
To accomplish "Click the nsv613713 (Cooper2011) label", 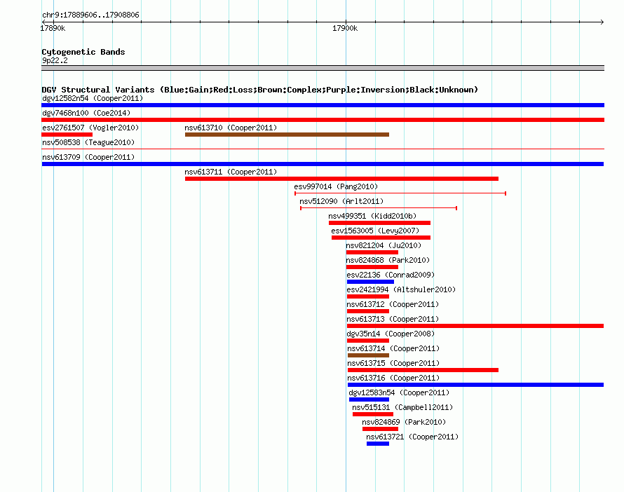I will click(393, 319).
